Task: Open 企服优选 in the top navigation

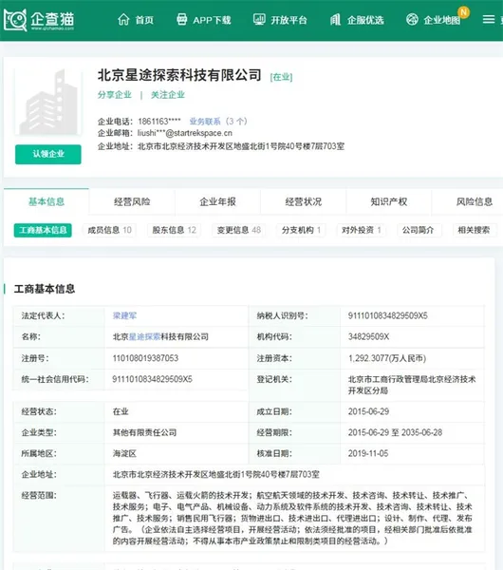Action: click(365, 20)
